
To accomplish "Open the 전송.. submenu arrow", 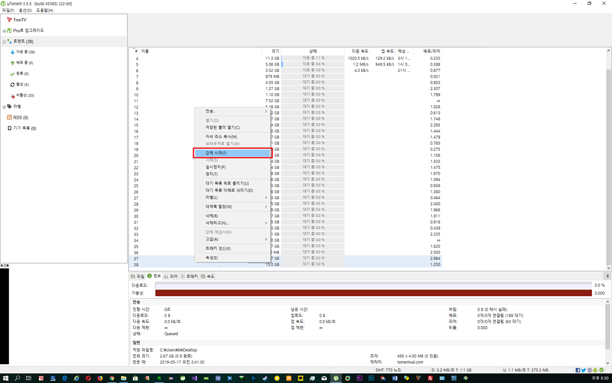I will tap(266, 111).
